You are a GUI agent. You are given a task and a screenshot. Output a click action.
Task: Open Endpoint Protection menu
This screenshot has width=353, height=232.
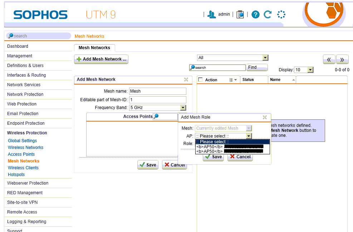tap(26, 123)
